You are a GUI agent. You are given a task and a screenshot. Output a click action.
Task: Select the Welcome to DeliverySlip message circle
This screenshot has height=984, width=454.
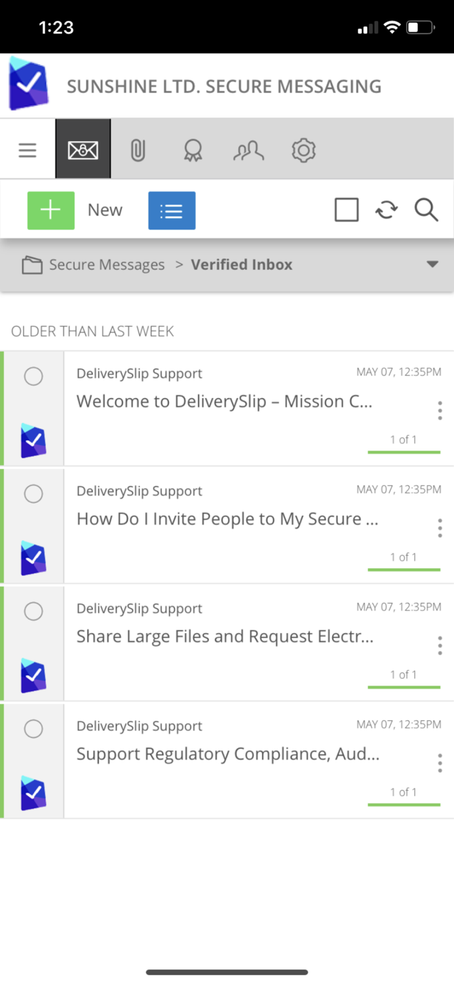click(x=33, y=376)
